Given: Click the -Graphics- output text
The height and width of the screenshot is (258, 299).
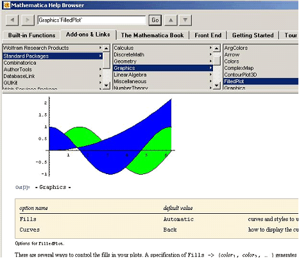Looking at the screenshot, I should pos(53,188).
